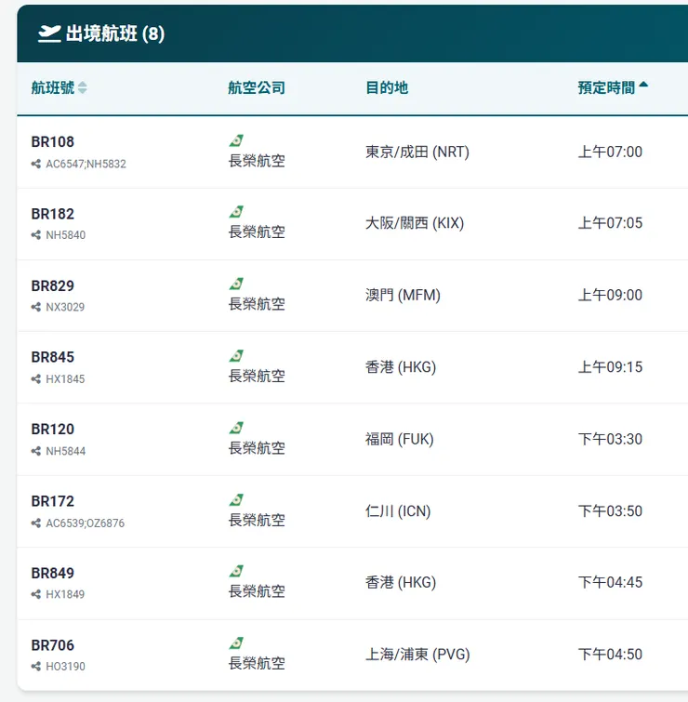Click codeshare text HX1845
This screenshot has height=702, width=688.
65,379
